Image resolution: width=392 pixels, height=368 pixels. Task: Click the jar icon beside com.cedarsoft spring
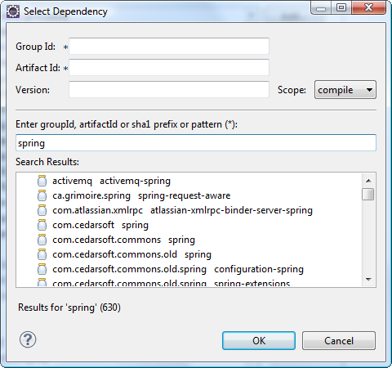[x=42, y=225]
